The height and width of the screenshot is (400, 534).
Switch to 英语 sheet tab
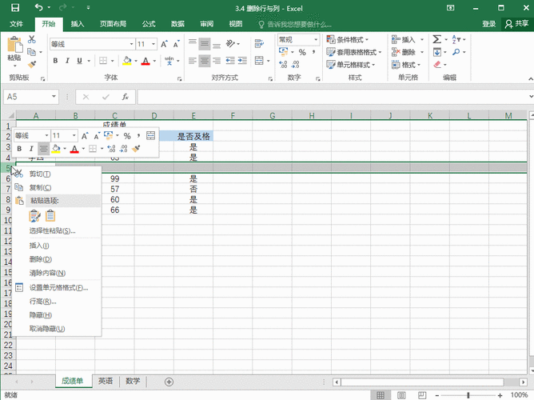point(106,381)
